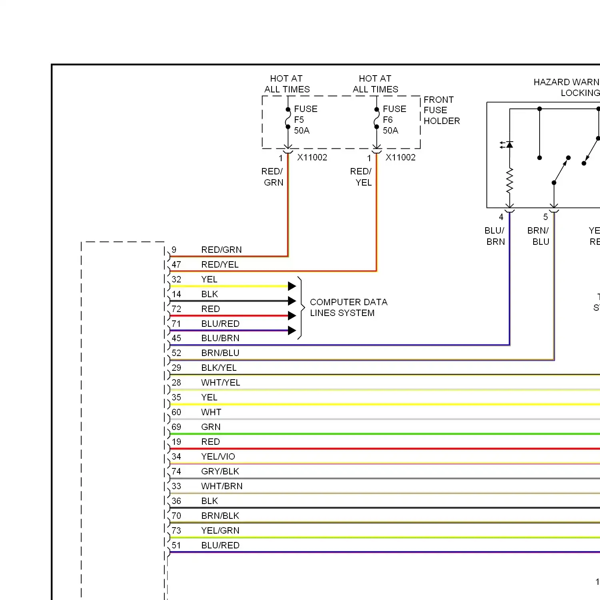Click the FUSE F6 50A label
Viewport: 600px width, 600px height.
click(394, 120)
